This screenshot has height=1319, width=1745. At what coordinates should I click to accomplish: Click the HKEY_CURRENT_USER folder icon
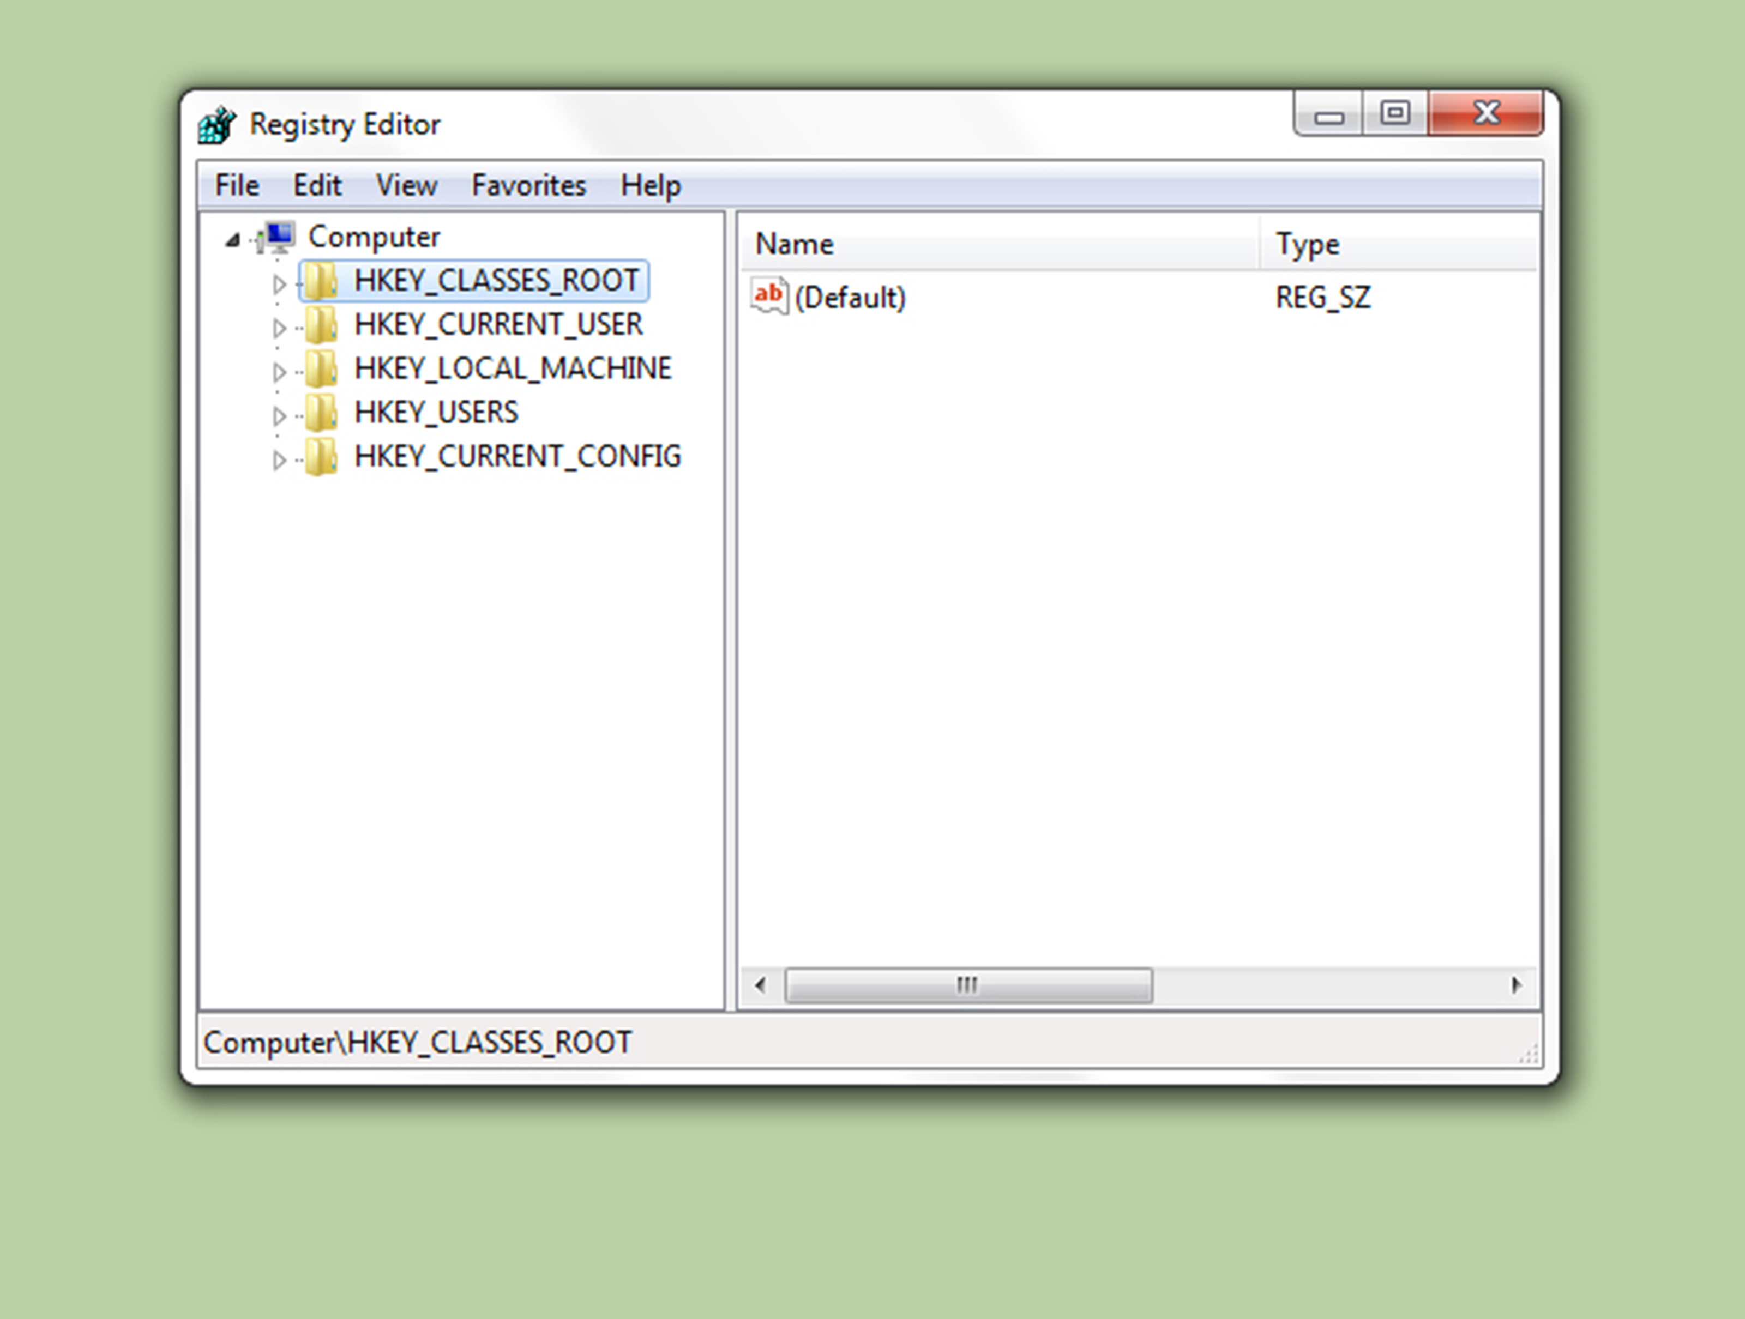tap(321, 325)
